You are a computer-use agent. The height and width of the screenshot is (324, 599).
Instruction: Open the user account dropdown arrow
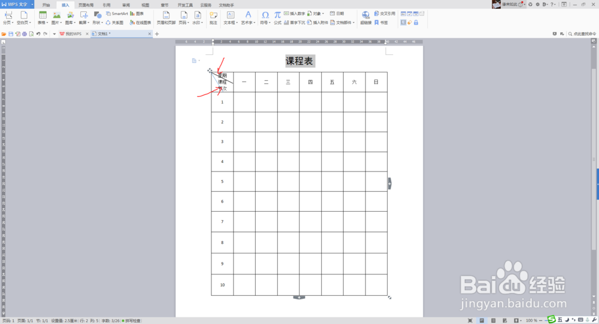tap(524, 4)
